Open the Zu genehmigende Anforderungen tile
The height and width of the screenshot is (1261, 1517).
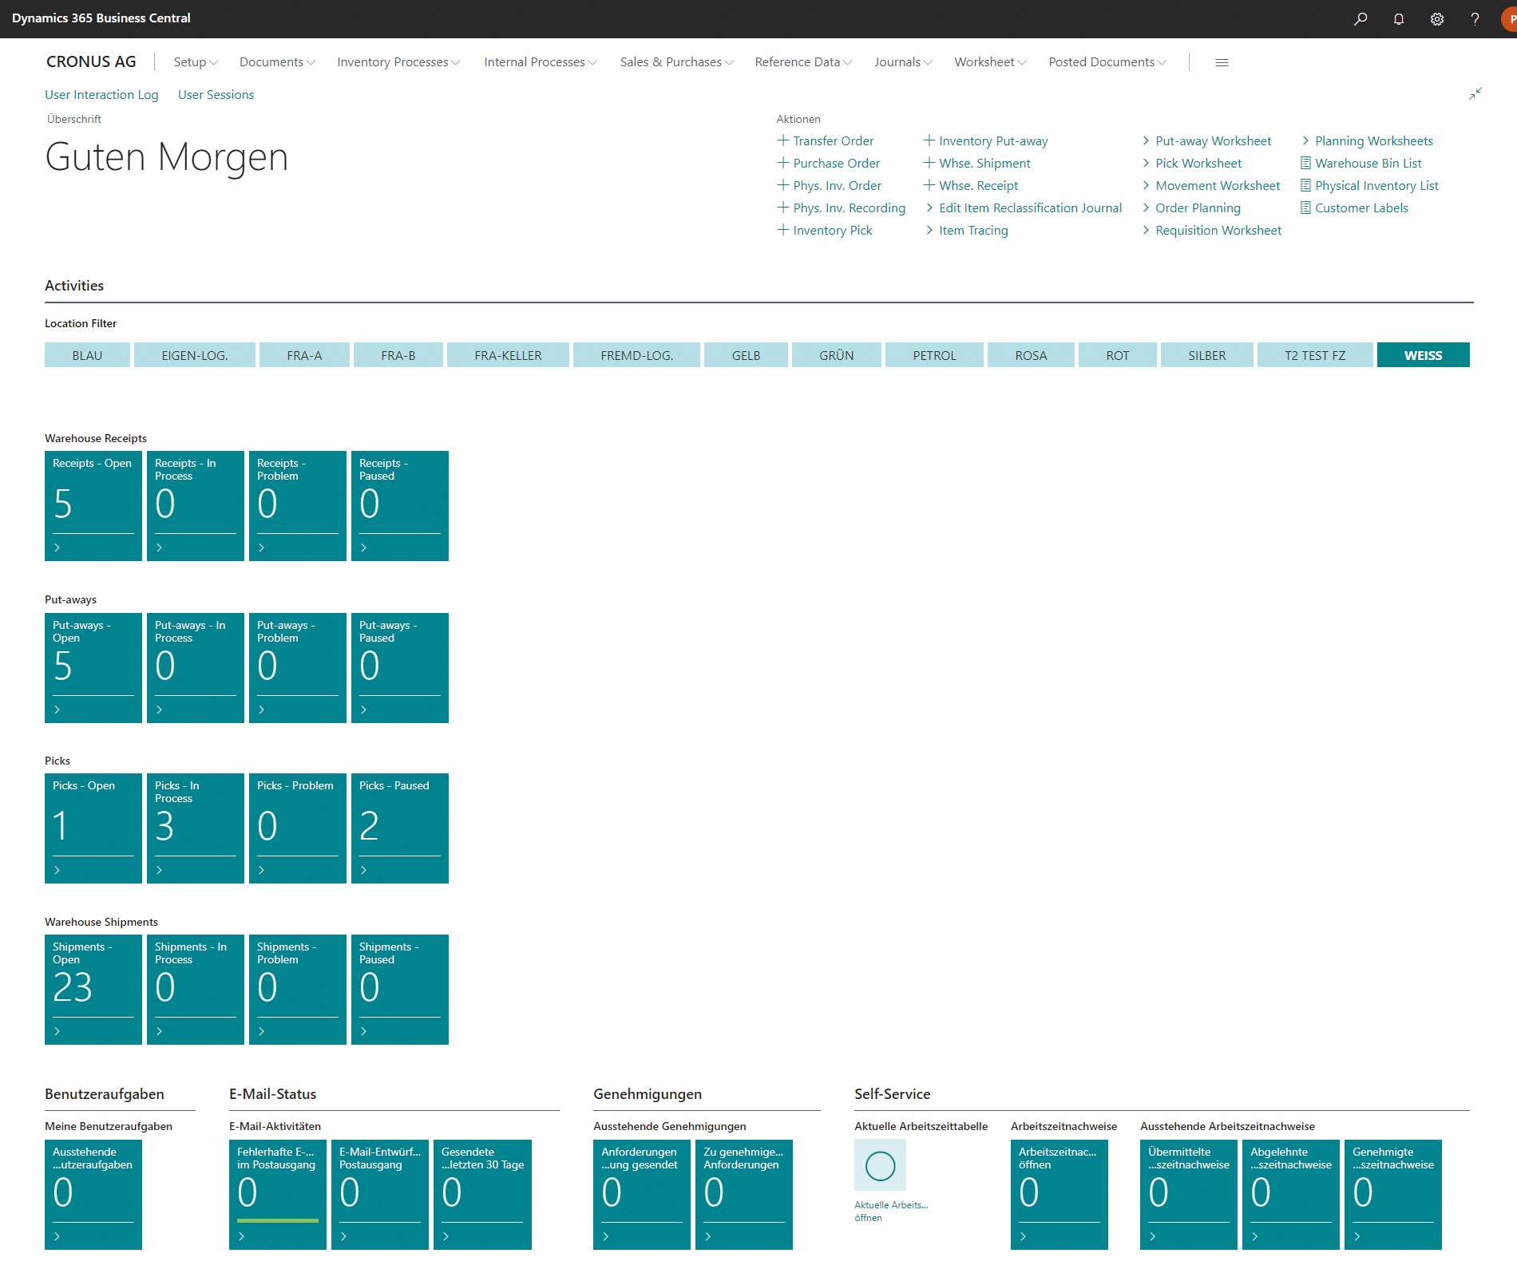coord(744,1194)
